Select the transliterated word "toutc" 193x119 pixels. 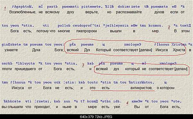[x=93, y=82]
